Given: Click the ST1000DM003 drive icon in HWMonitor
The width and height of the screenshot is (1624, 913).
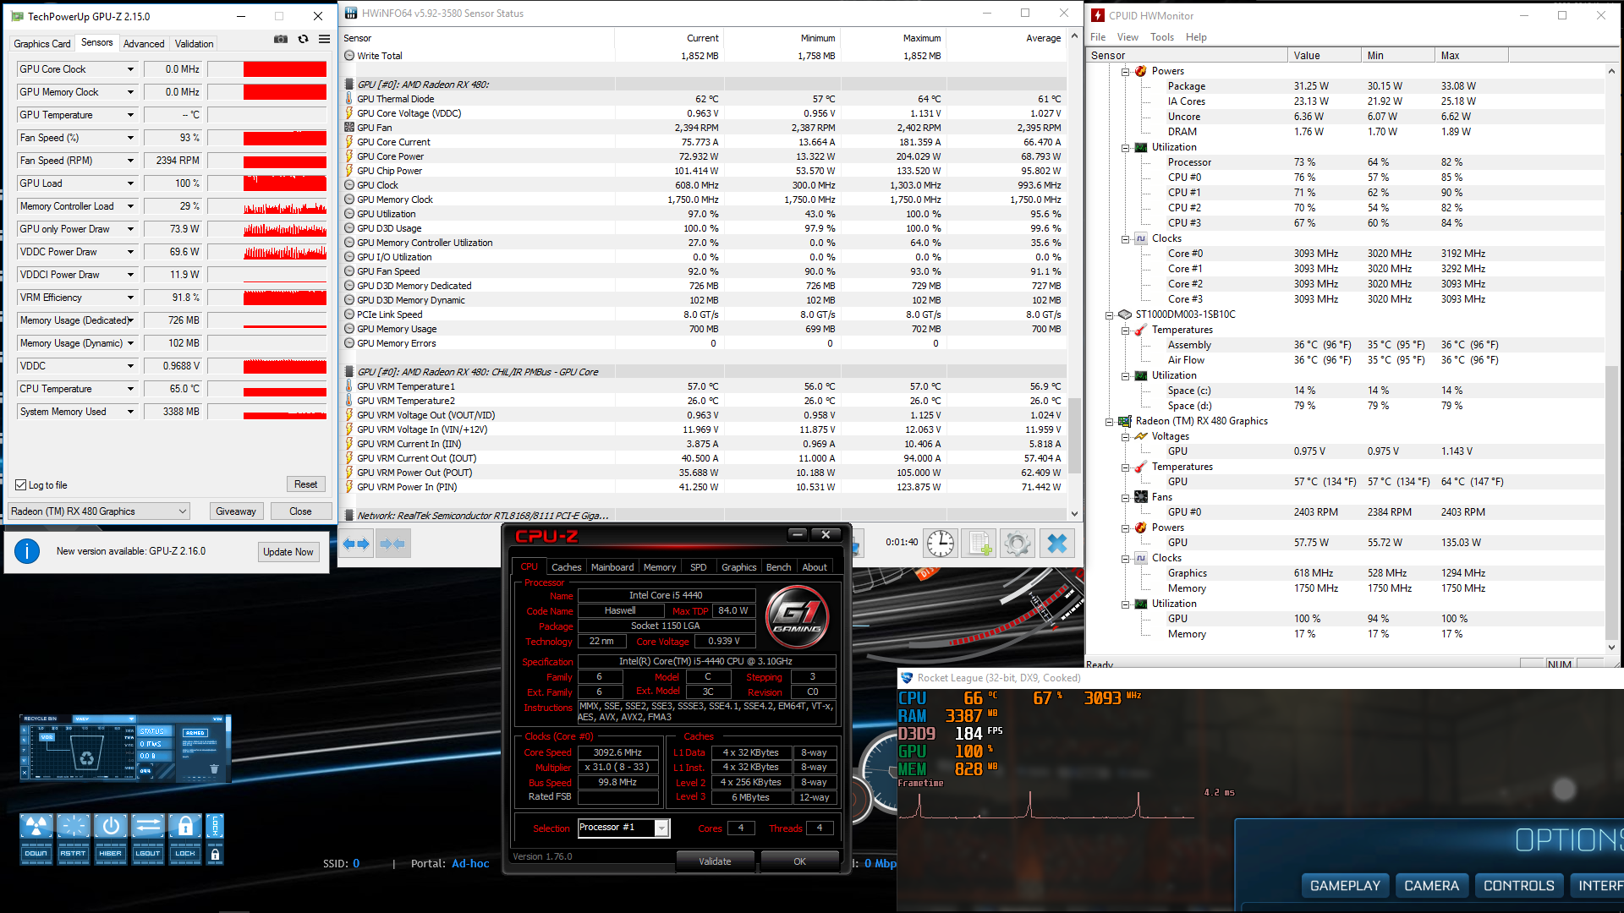Looking at the screenshot, I should tap(1125, 314).
